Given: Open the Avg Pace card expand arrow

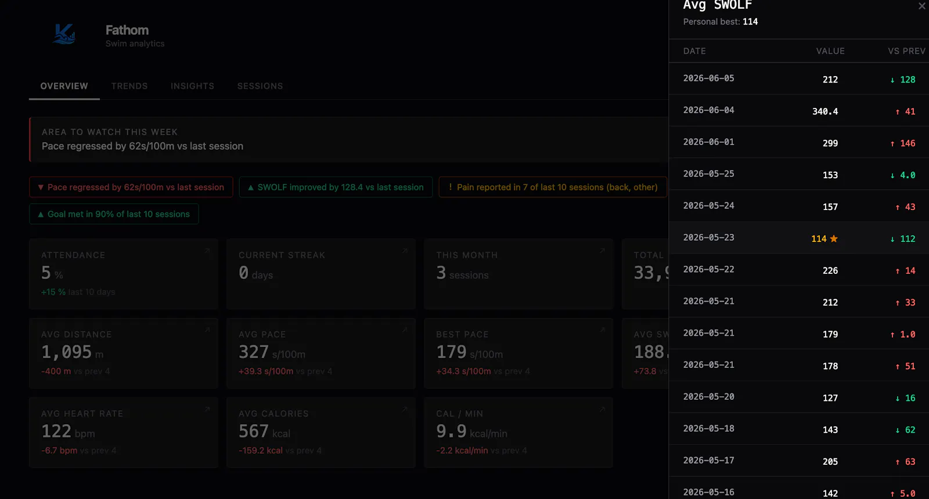Looking at the screenshot, I should 405,330.
